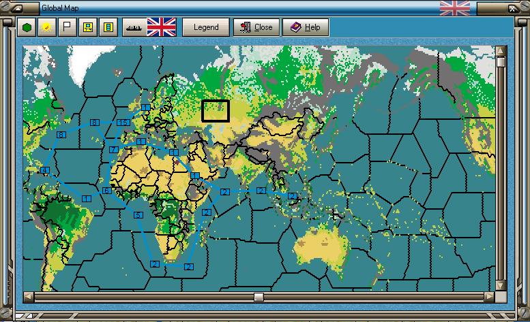Click the vertical scrollbar down arrow
530x322 pixels.
point(501,285)
